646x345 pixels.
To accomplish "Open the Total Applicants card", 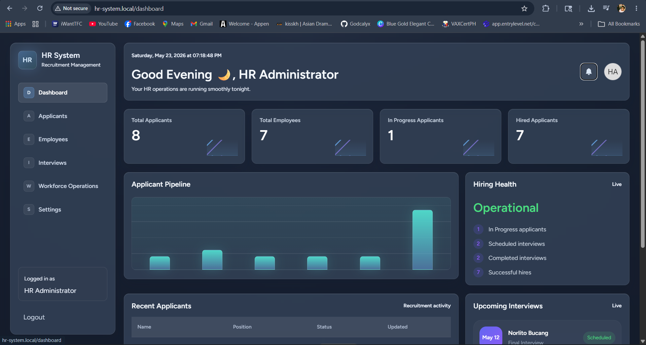I will pyautogui.click(x=184, y=136).
